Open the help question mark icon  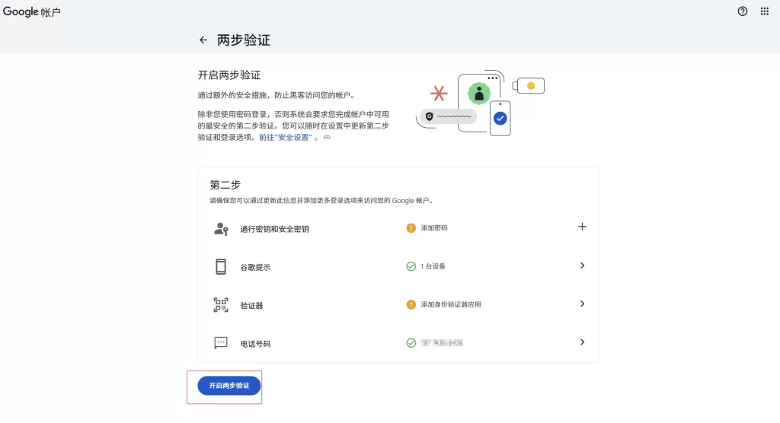(x=742, y=11)
